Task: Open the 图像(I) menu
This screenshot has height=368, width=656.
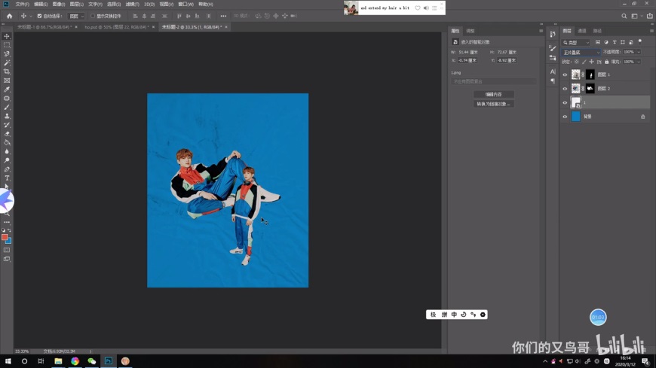Action: pos(58,5)
